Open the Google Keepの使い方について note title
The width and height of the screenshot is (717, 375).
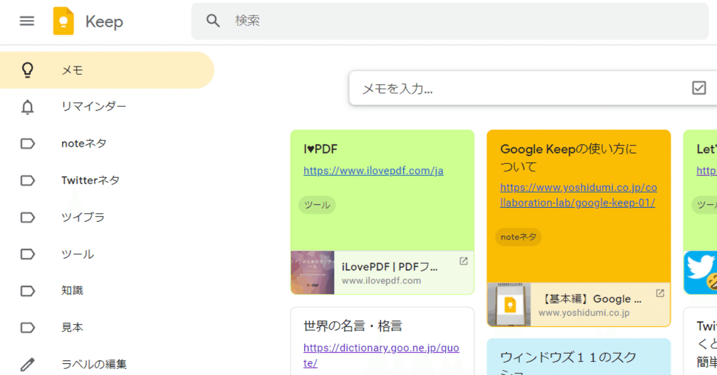[x=569, y=158]
